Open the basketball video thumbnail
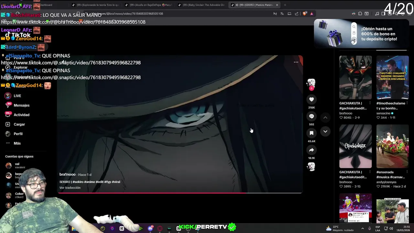This screenshot has height=233, width=414. click(x=355, y=208)
